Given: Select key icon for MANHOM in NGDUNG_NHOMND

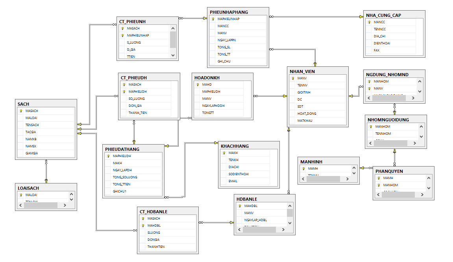Looking at the screenshot, I should point(369,82).
